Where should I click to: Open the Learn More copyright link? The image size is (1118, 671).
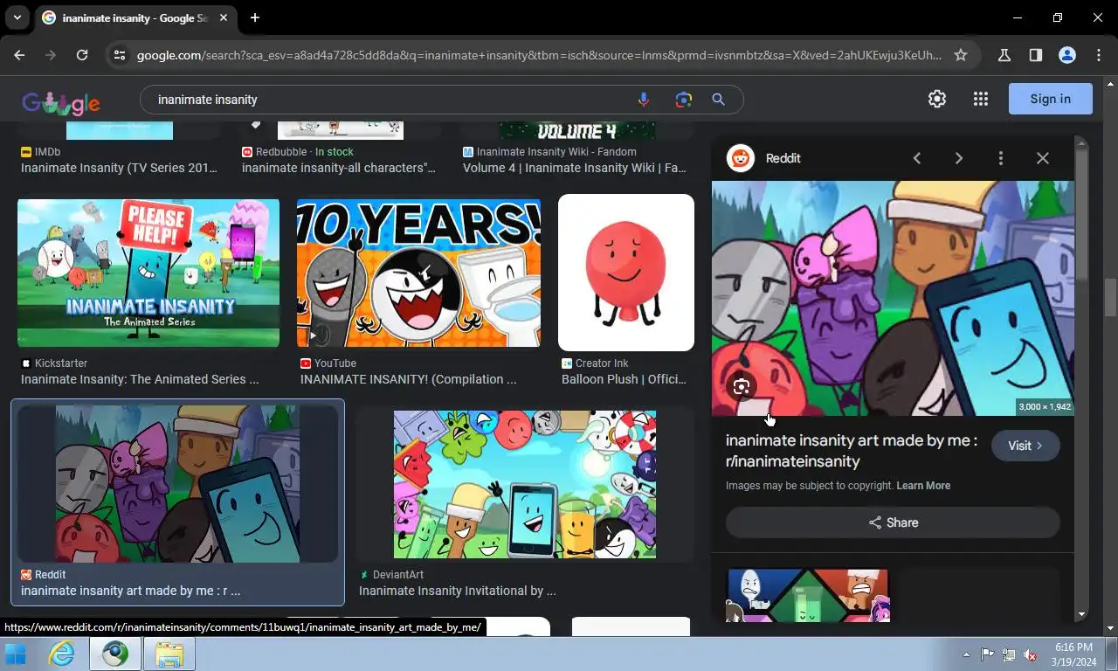pyautogui.click(x=923, y=486)
